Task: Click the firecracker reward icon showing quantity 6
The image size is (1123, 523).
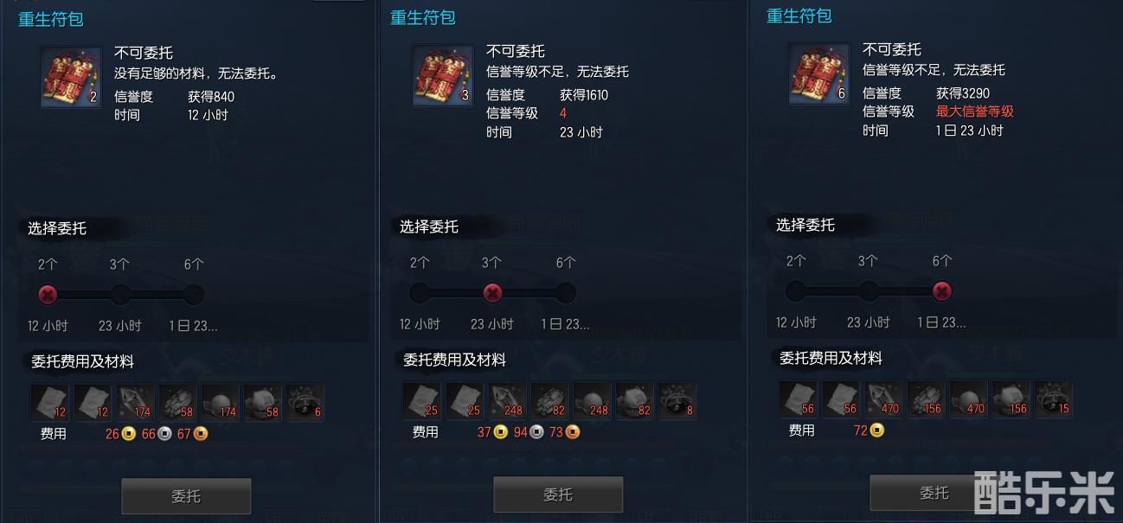Action: pos(819,74)
